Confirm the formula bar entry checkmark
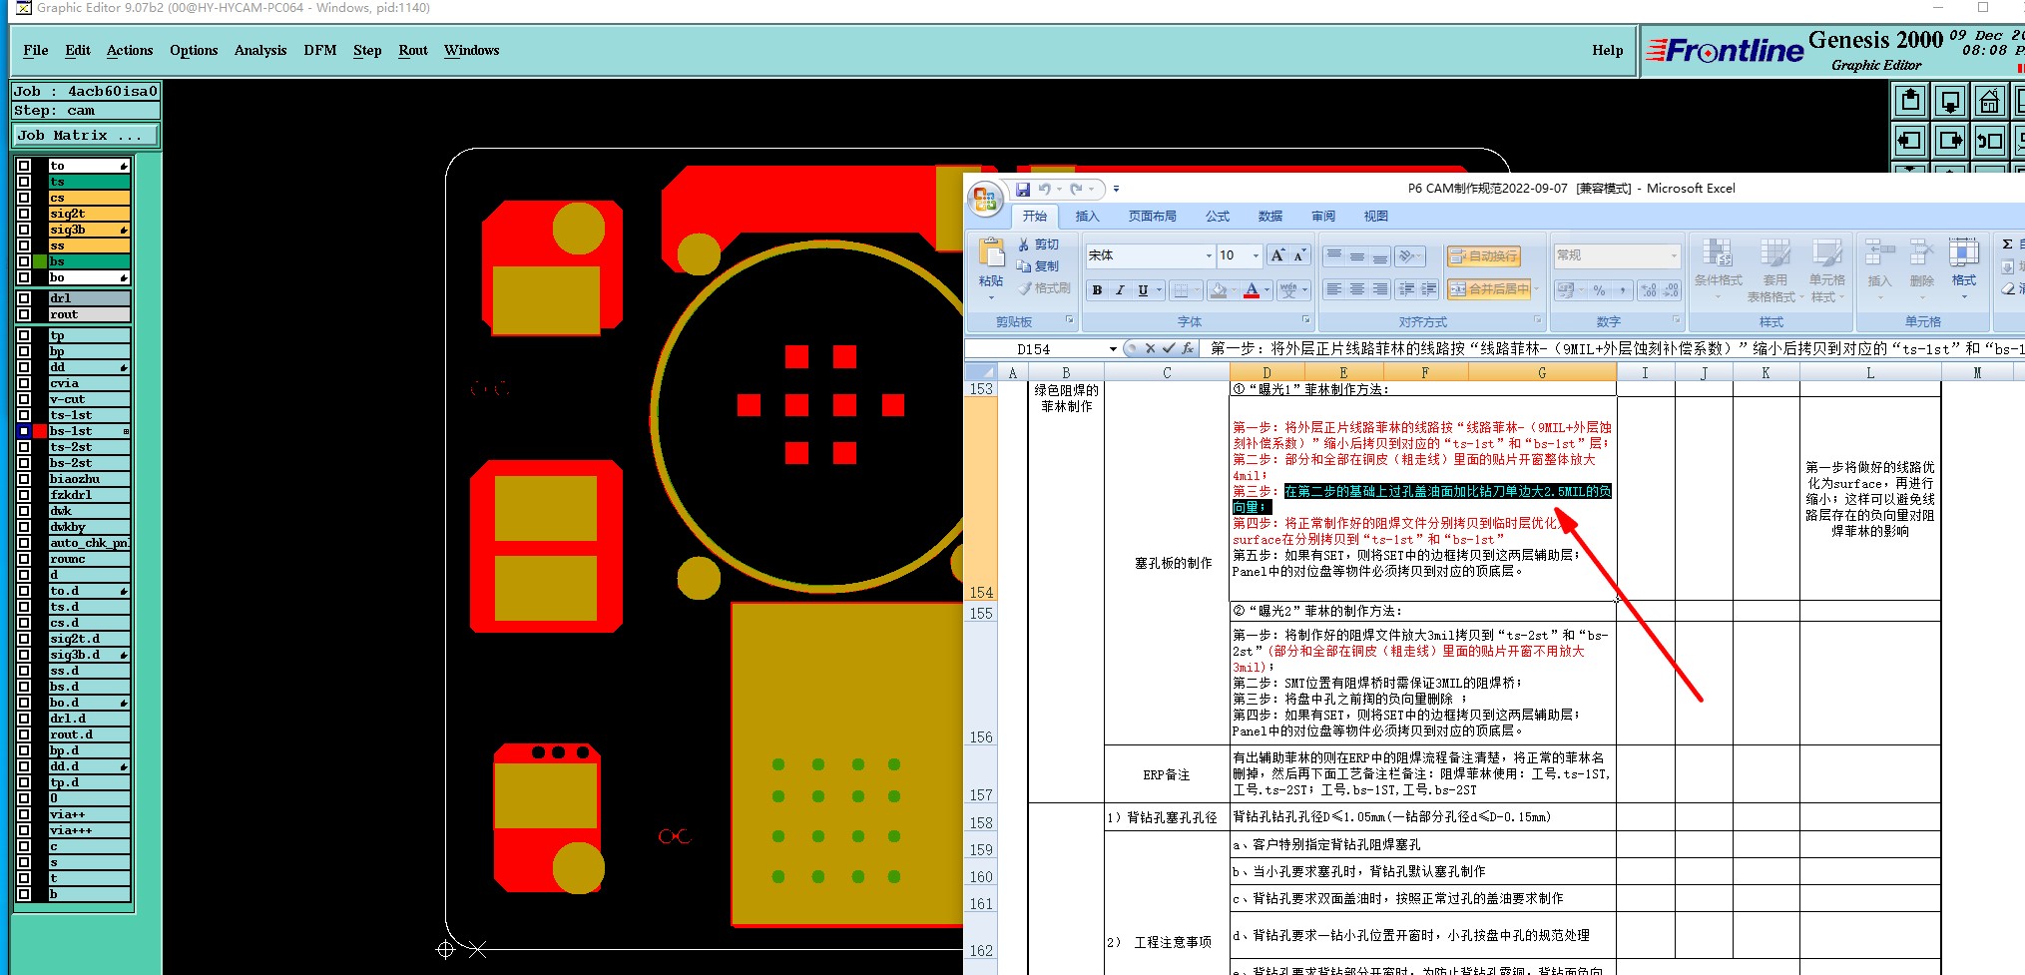The width and height of the screenshot is (2025, 975). (x=1169, y=348)
